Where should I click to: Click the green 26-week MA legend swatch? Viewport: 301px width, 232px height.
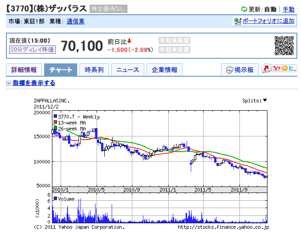point(55,128)
